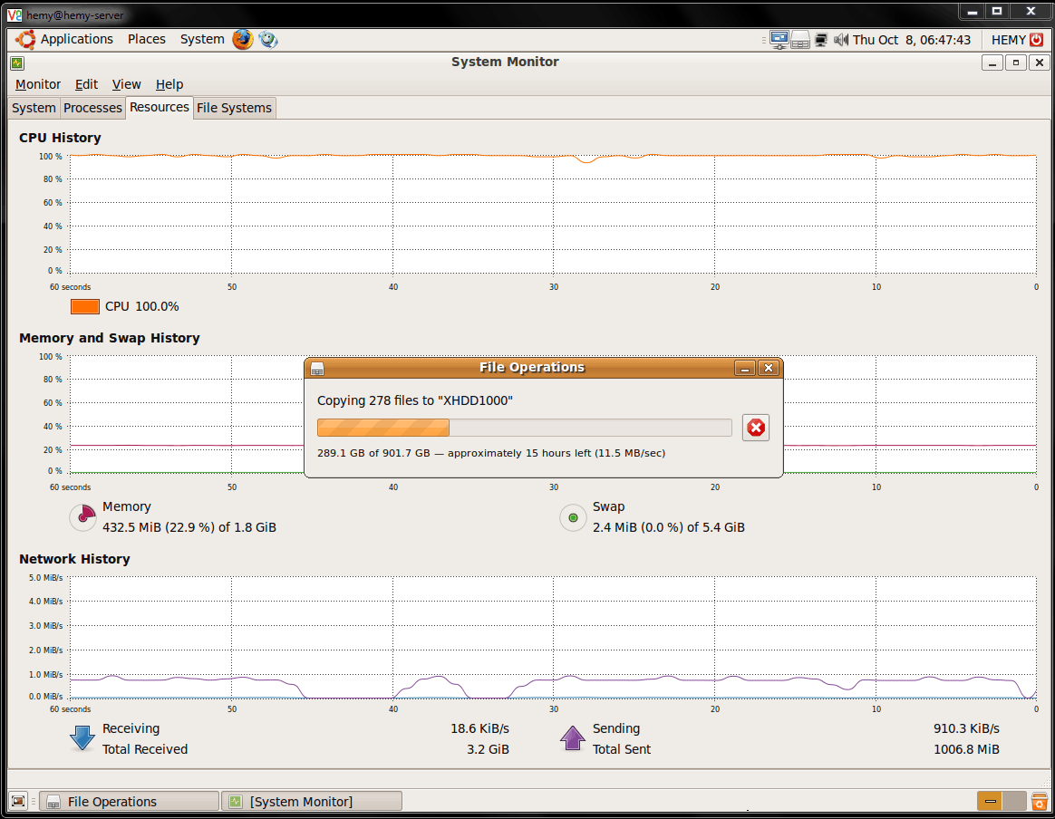
Task: Click the "Network History" heading
Action: click(x=74, y=560)
